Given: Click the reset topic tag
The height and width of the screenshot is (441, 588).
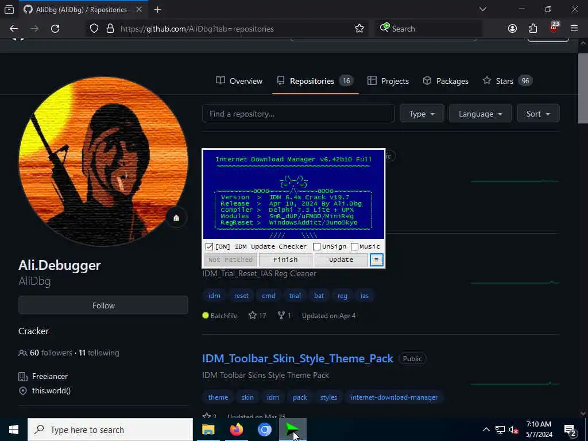Looking at the screenshot, I should [x=241, y=296].
